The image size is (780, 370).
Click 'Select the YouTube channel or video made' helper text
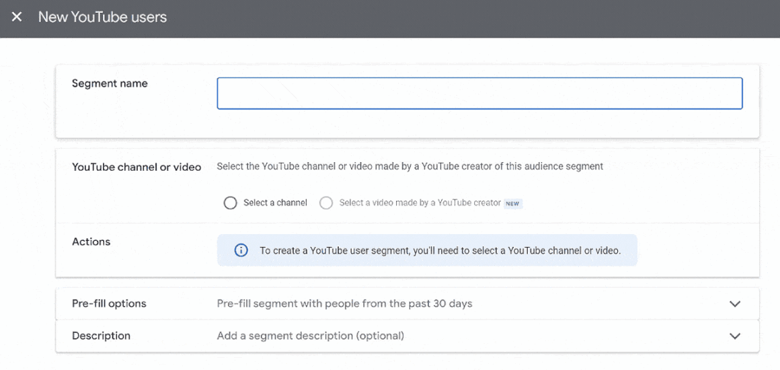pyautogui.click(x=410, y=166)
